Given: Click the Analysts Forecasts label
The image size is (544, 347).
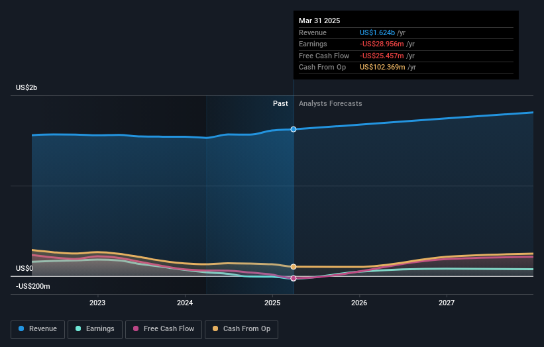Looking at the screenshot, I should tap(330, 103).
